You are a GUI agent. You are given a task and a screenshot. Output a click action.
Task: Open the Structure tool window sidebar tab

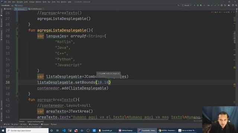[x=1, y=105]
